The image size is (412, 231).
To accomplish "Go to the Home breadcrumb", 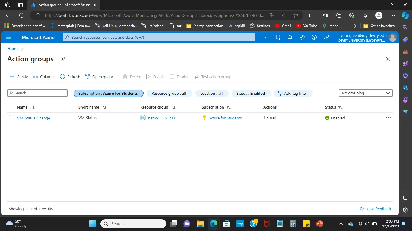I will point(13,49).
